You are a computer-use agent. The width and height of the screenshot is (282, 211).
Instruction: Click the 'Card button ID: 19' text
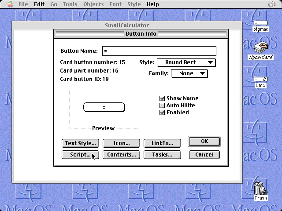(x=84, y=79)
